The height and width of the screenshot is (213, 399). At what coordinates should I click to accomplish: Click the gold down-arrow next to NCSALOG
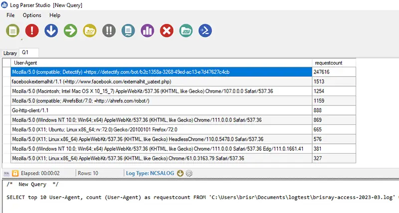pyautogui.click(x=180, y=173)
